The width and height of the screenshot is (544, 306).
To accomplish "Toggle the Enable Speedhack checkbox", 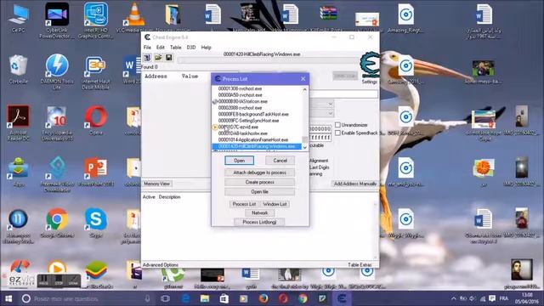I will (x=337, y=133).
